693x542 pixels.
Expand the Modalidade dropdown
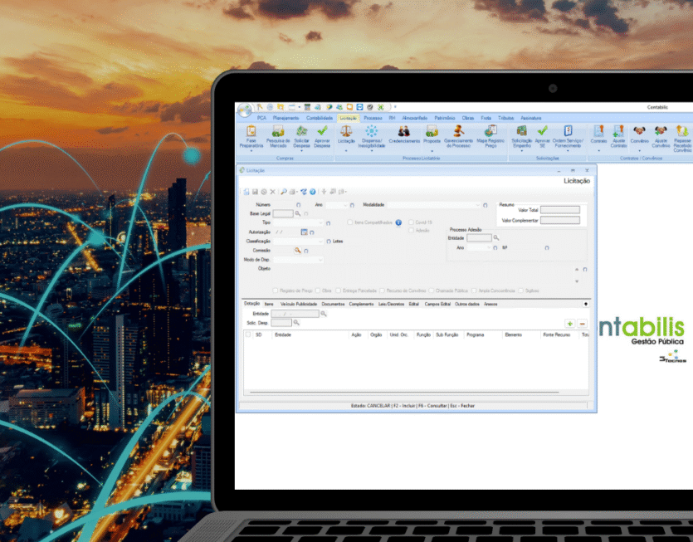[476, 204]
